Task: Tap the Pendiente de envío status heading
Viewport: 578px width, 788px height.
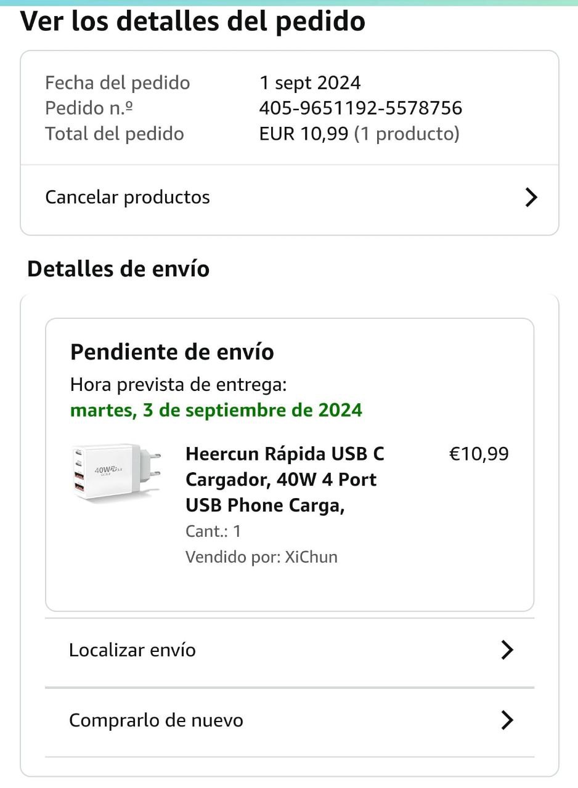Action: click(172, 352)
